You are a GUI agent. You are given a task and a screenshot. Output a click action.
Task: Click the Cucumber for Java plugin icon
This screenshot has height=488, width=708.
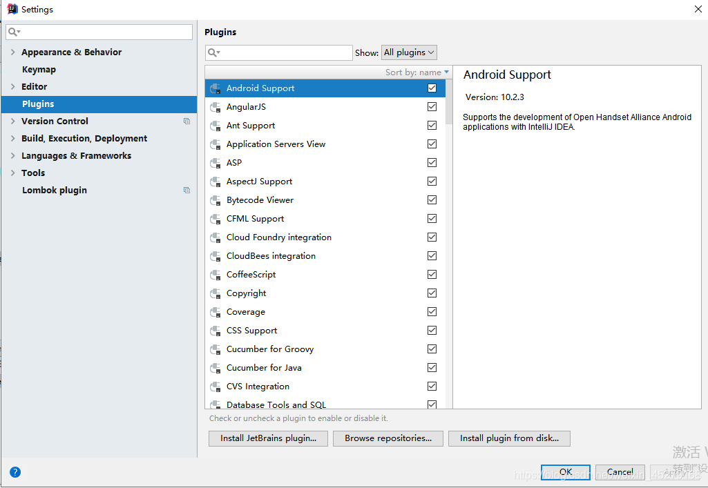216,368
